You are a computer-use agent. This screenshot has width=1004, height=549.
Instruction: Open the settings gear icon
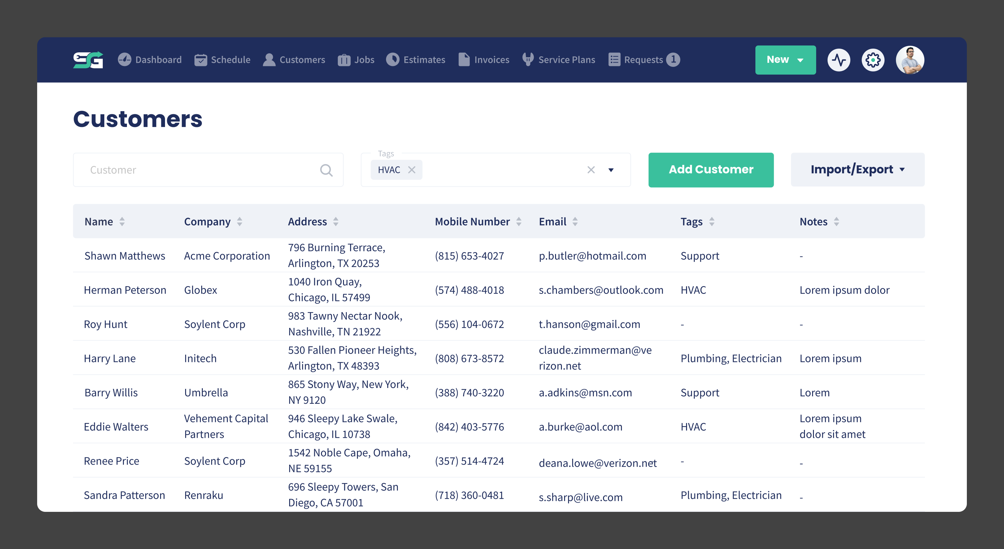tap(873, 60)
